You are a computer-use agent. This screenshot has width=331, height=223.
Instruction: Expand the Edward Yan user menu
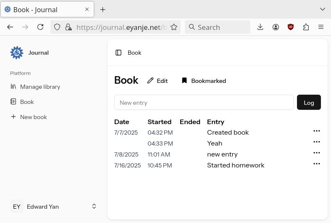[x=53, y=206]
